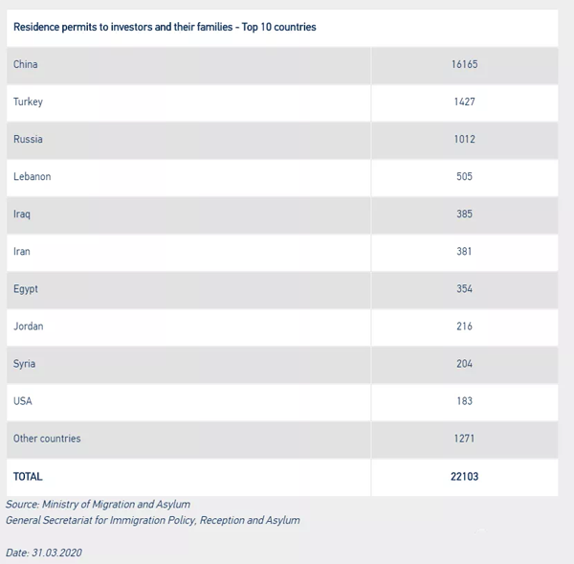The image size is (574, 564).
Task: Click the 505 value for Lebanon
Action: pyautogui.click(x=464, y=176)
